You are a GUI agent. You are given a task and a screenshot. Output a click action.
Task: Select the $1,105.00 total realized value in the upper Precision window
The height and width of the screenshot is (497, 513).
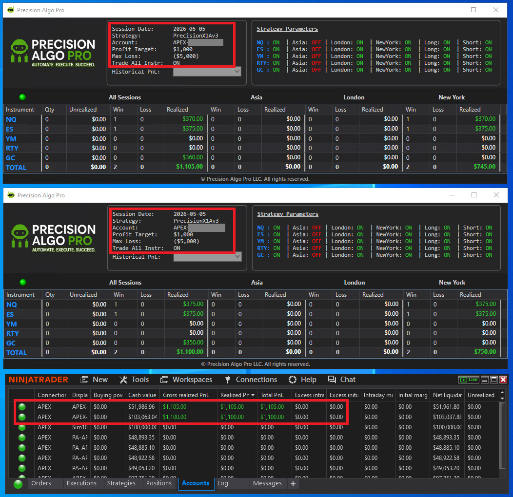click(189, 167)
